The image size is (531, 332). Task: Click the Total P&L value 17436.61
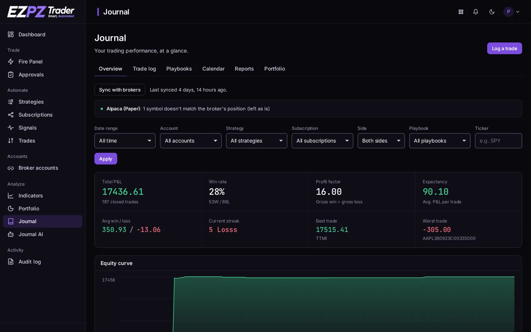(x=123, y=192)
